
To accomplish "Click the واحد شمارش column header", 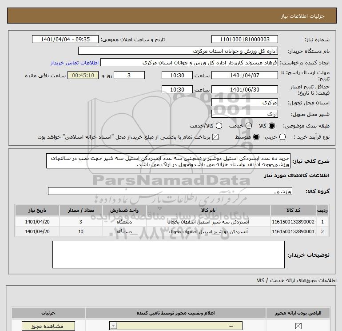I will tap(124, 210).
